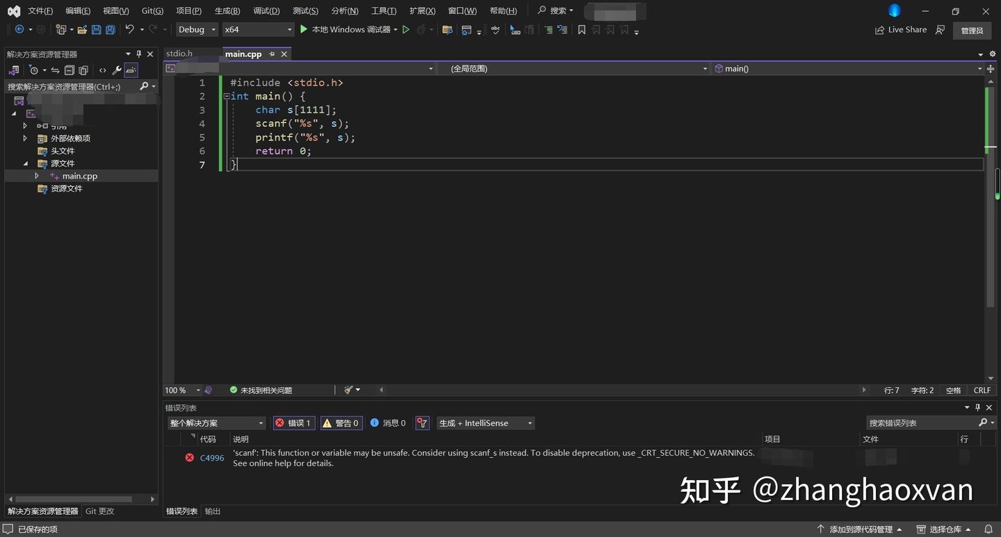Collapse all nodes using Solution Explorer icon
The width and height of the screenshot is (1001, 537).
click(70, 69)
